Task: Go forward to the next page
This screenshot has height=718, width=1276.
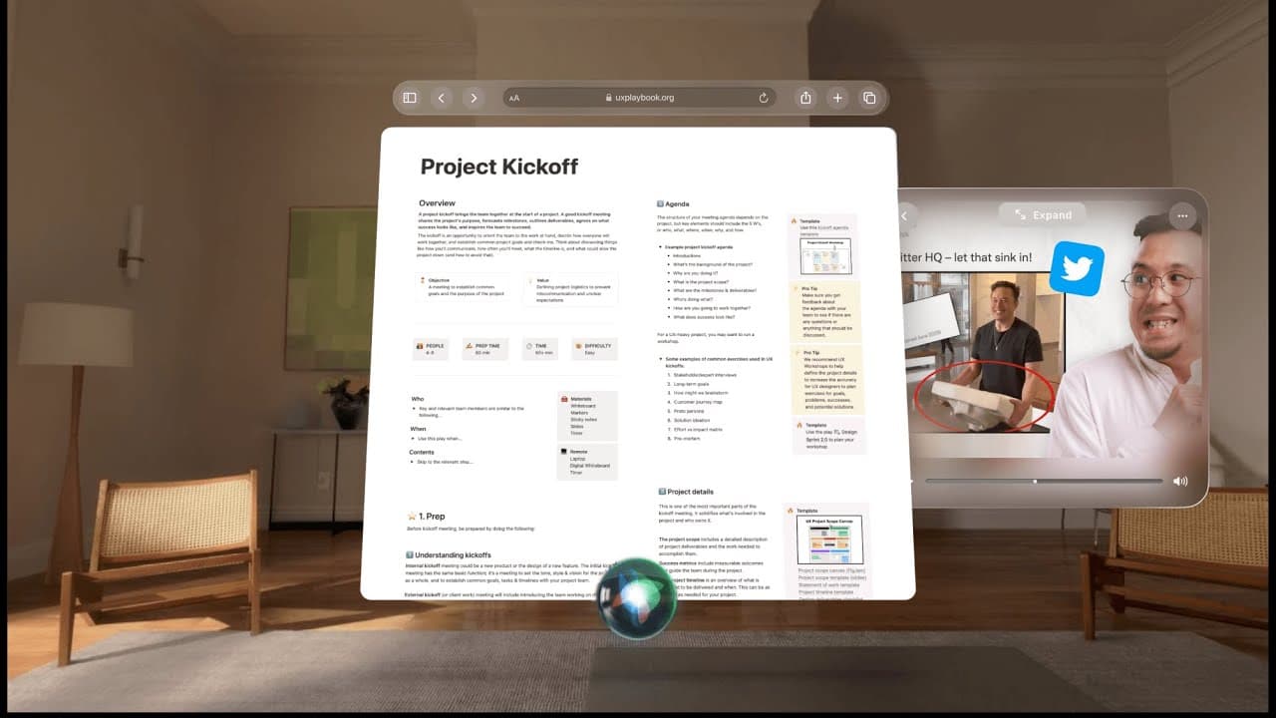Action: pyautogui.click(x=474, y=98)
